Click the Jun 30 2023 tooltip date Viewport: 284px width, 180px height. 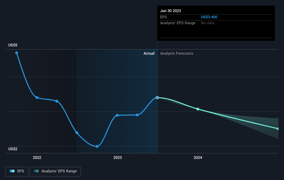tap(171, 11)
